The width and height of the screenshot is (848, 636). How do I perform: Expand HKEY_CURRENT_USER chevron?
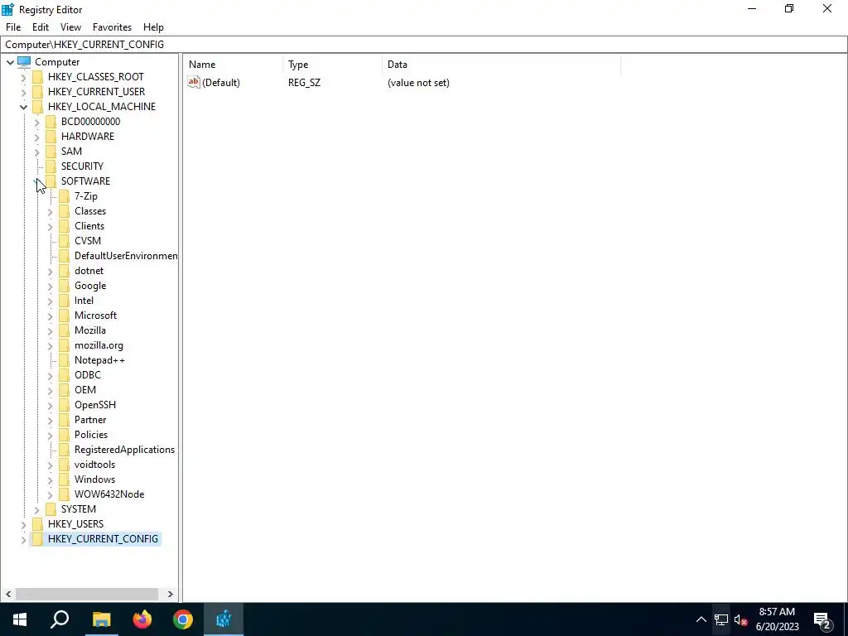click(23, 92)
